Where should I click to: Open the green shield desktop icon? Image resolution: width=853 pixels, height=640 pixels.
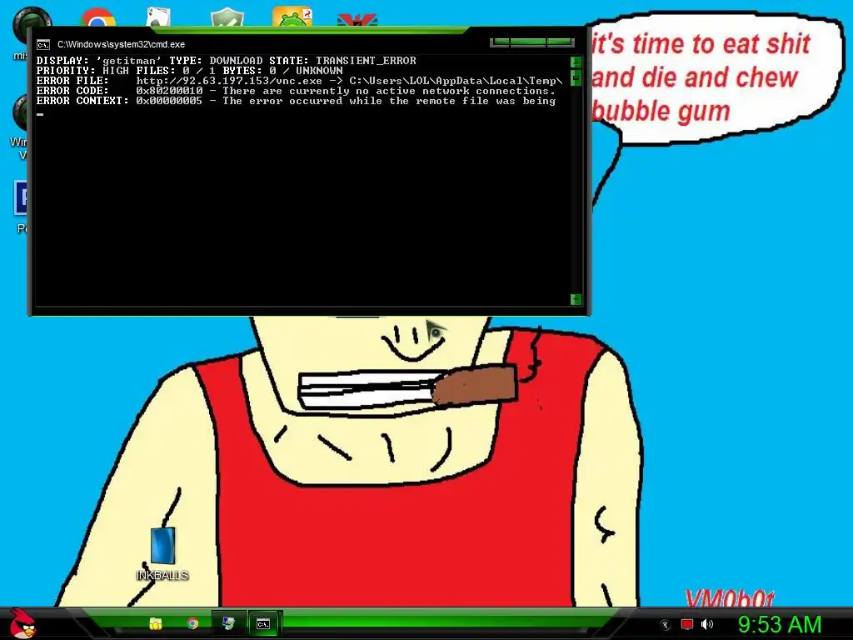(227, 17)
